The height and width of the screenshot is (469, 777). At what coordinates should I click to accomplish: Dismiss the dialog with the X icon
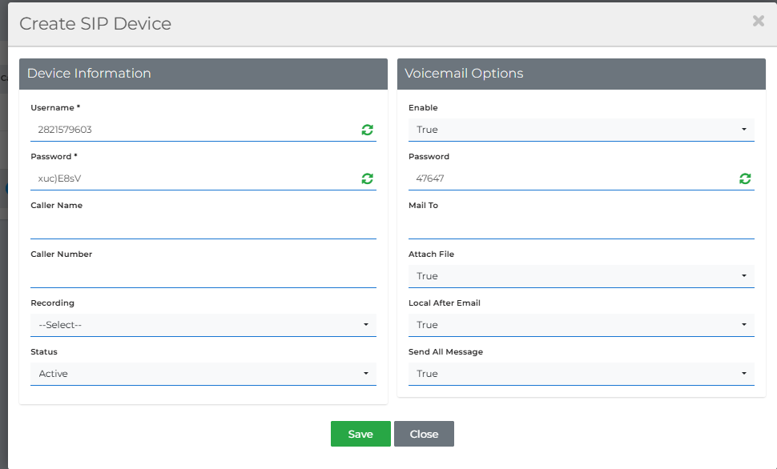[x=758, y=22]
